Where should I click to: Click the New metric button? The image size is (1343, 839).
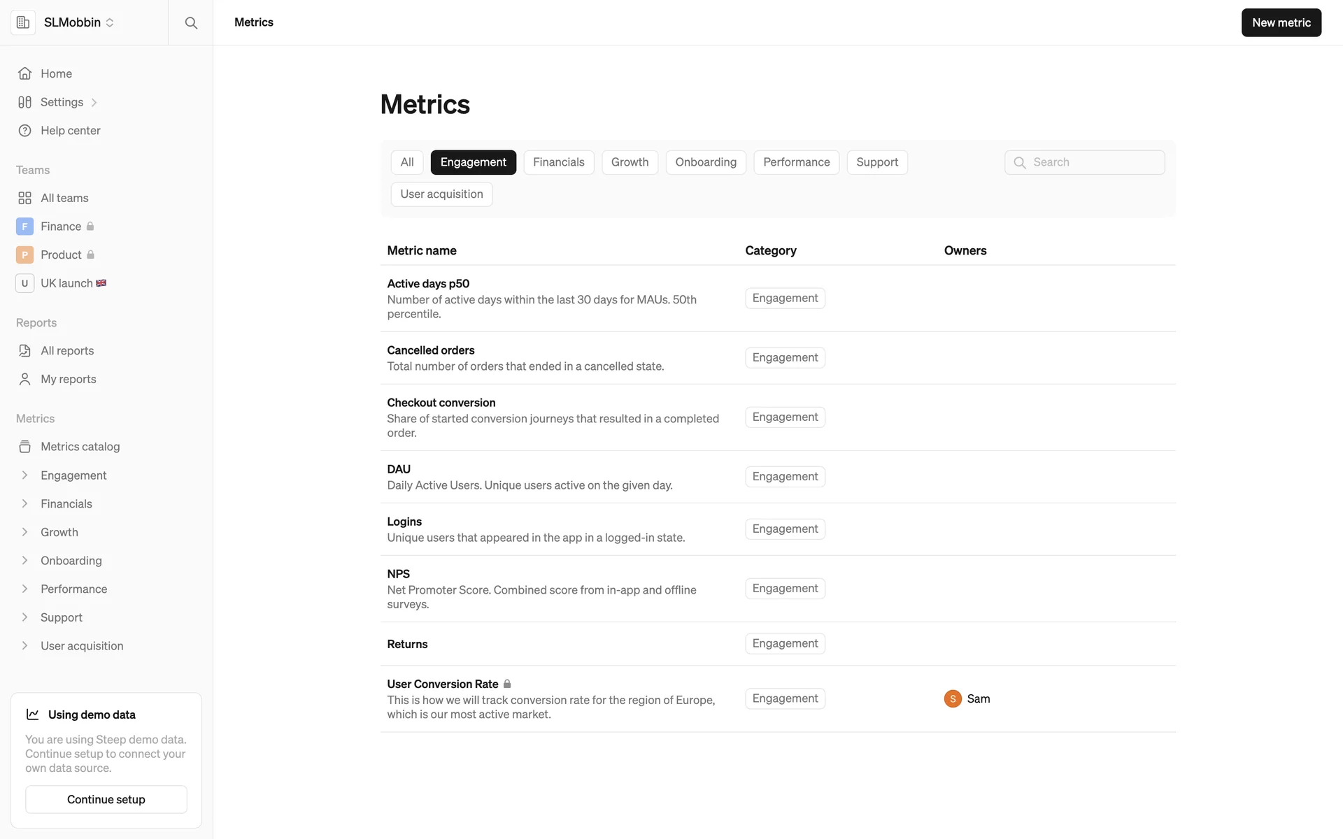(x=1281, y=22)
